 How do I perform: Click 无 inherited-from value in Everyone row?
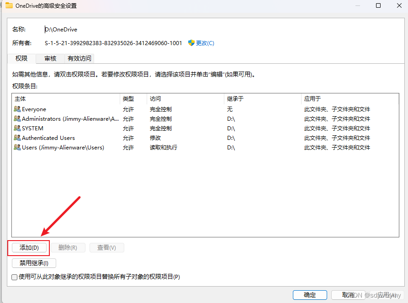(230, 109)
